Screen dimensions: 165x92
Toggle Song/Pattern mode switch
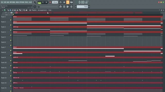39,2
